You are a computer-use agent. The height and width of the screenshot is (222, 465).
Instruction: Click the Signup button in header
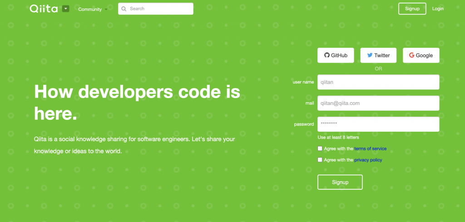(x=412, y=9)
